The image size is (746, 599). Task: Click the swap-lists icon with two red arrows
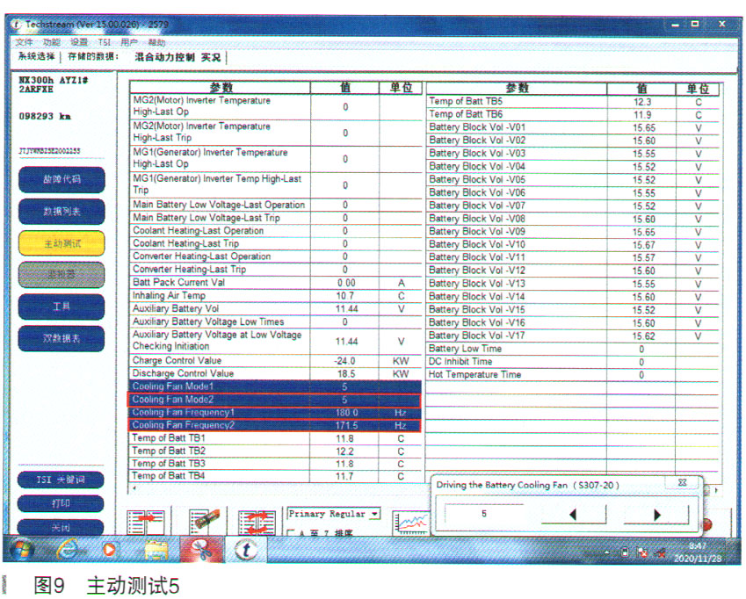[257, 523]
